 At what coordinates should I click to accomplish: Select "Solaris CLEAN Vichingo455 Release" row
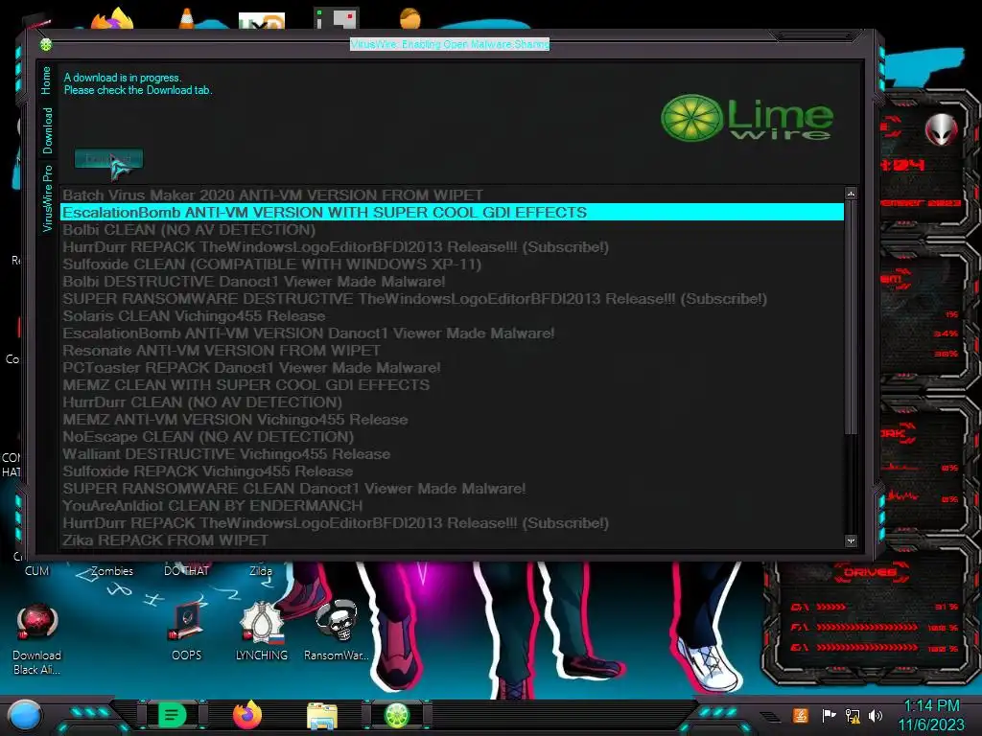[452, 316]
